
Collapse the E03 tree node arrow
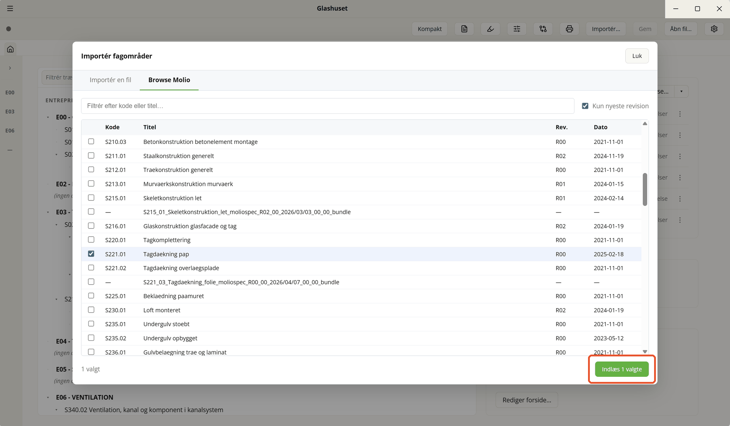(48, 212)
